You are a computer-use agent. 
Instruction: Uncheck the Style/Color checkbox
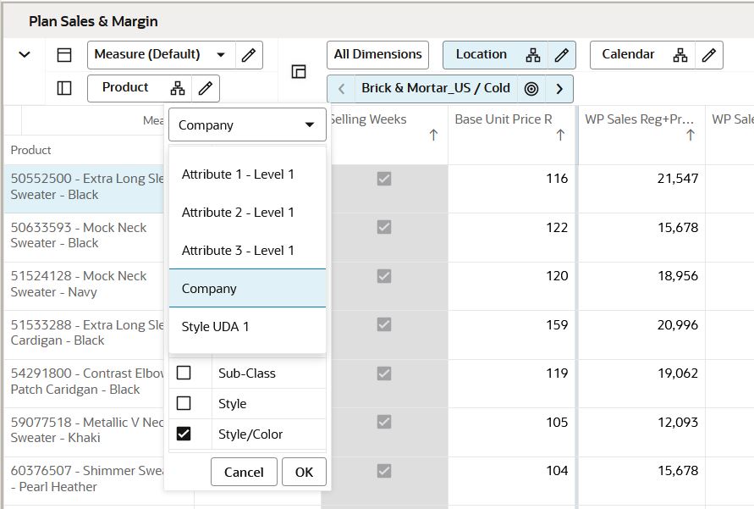[184, 434]
